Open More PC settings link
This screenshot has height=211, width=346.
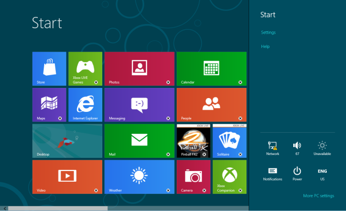click(x=318, y=196)
